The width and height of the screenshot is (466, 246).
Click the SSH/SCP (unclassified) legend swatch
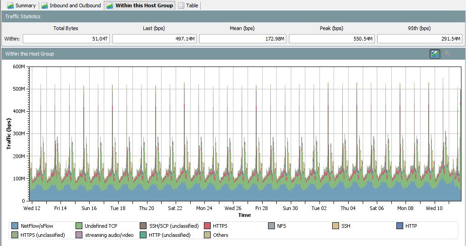[x=143, y=226]
